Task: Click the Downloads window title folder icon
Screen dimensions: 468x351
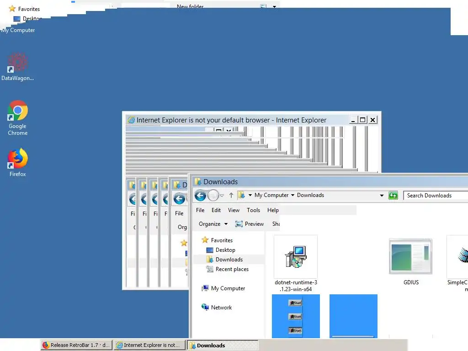Action: click(x=197, y=181)
